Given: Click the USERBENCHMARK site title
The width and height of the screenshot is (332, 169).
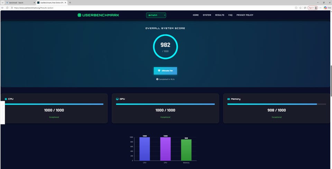Looking at the screenshot, I should pyautogui.click(x=101, y=15).
